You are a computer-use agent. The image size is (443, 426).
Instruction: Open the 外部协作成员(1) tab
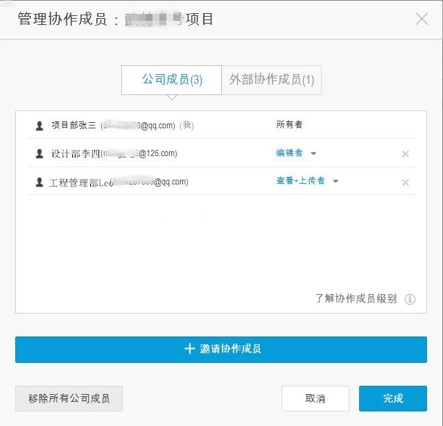271,80
